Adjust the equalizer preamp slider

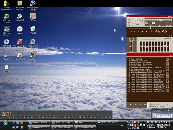(x=131, y=46)
